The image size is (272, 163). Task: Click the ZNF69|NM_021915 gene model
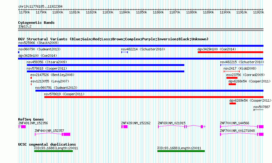pos(182,127)
